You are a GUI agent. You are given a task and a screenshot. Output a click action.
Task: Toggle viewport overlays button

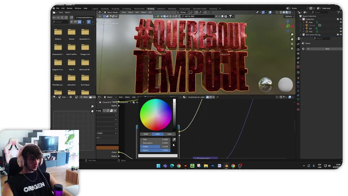point(270,12)
